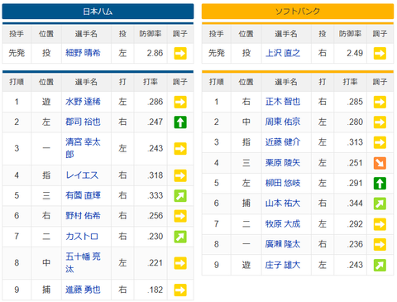
Task: Select batting average .344
Action: 356,204
